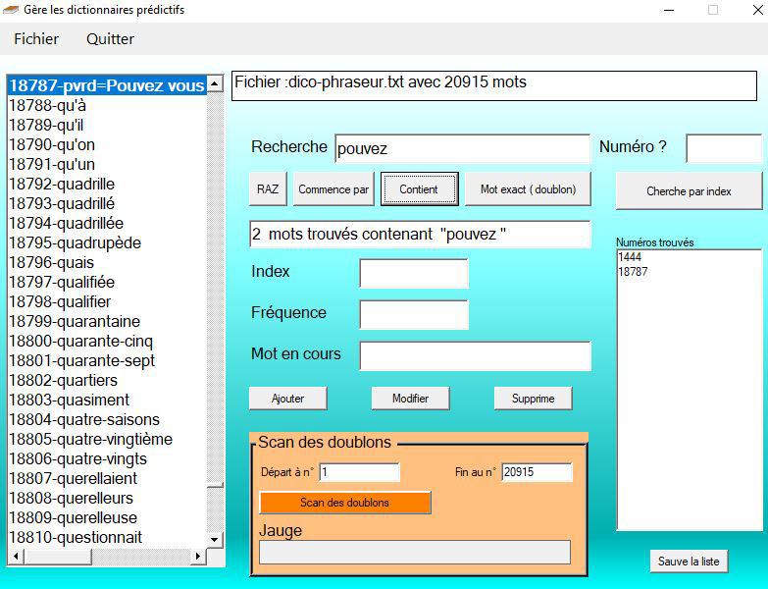The width and height of the screenshot is (768, 589).
Task: Save results with Sauve la liste
Action: click(689, 562)
